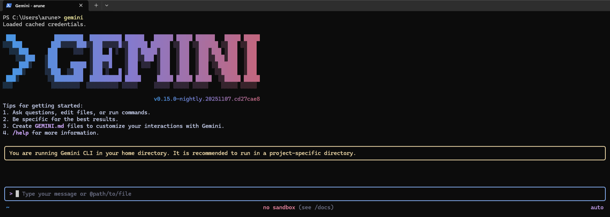Click the home directory warning box
Viewport: 610px width, 217px height.
pos(305,153)
